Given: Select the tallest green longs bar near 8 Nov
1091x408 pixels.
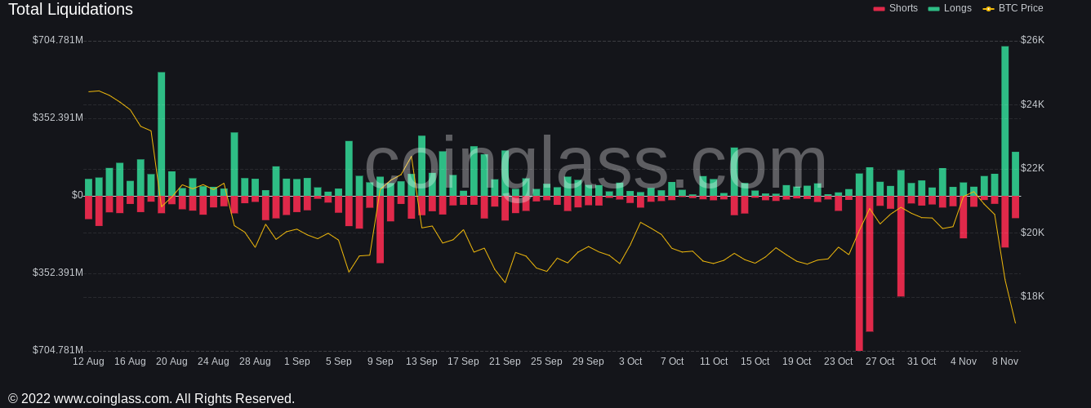Looking at the screenshot, I should [1005, 121].
